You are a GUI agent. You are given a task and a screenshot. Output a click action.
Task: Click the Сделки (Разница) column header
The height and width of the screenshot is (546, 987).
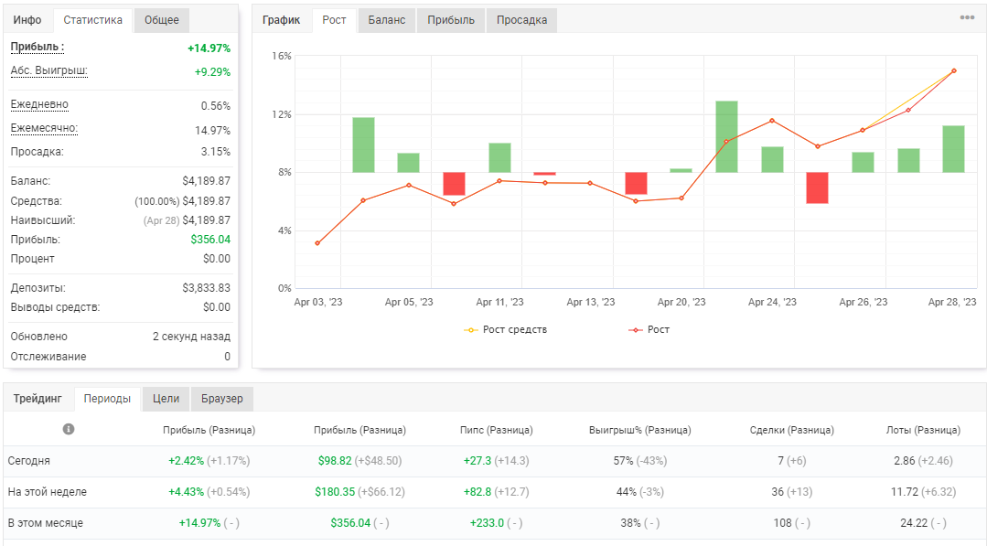[x=792, y=430]
